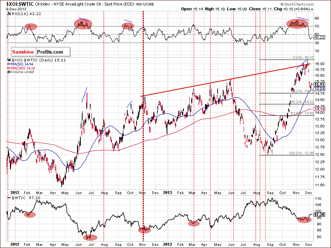Click the Close 15.11 header value
Screen dimensions: 331x248
coord(260,9)
